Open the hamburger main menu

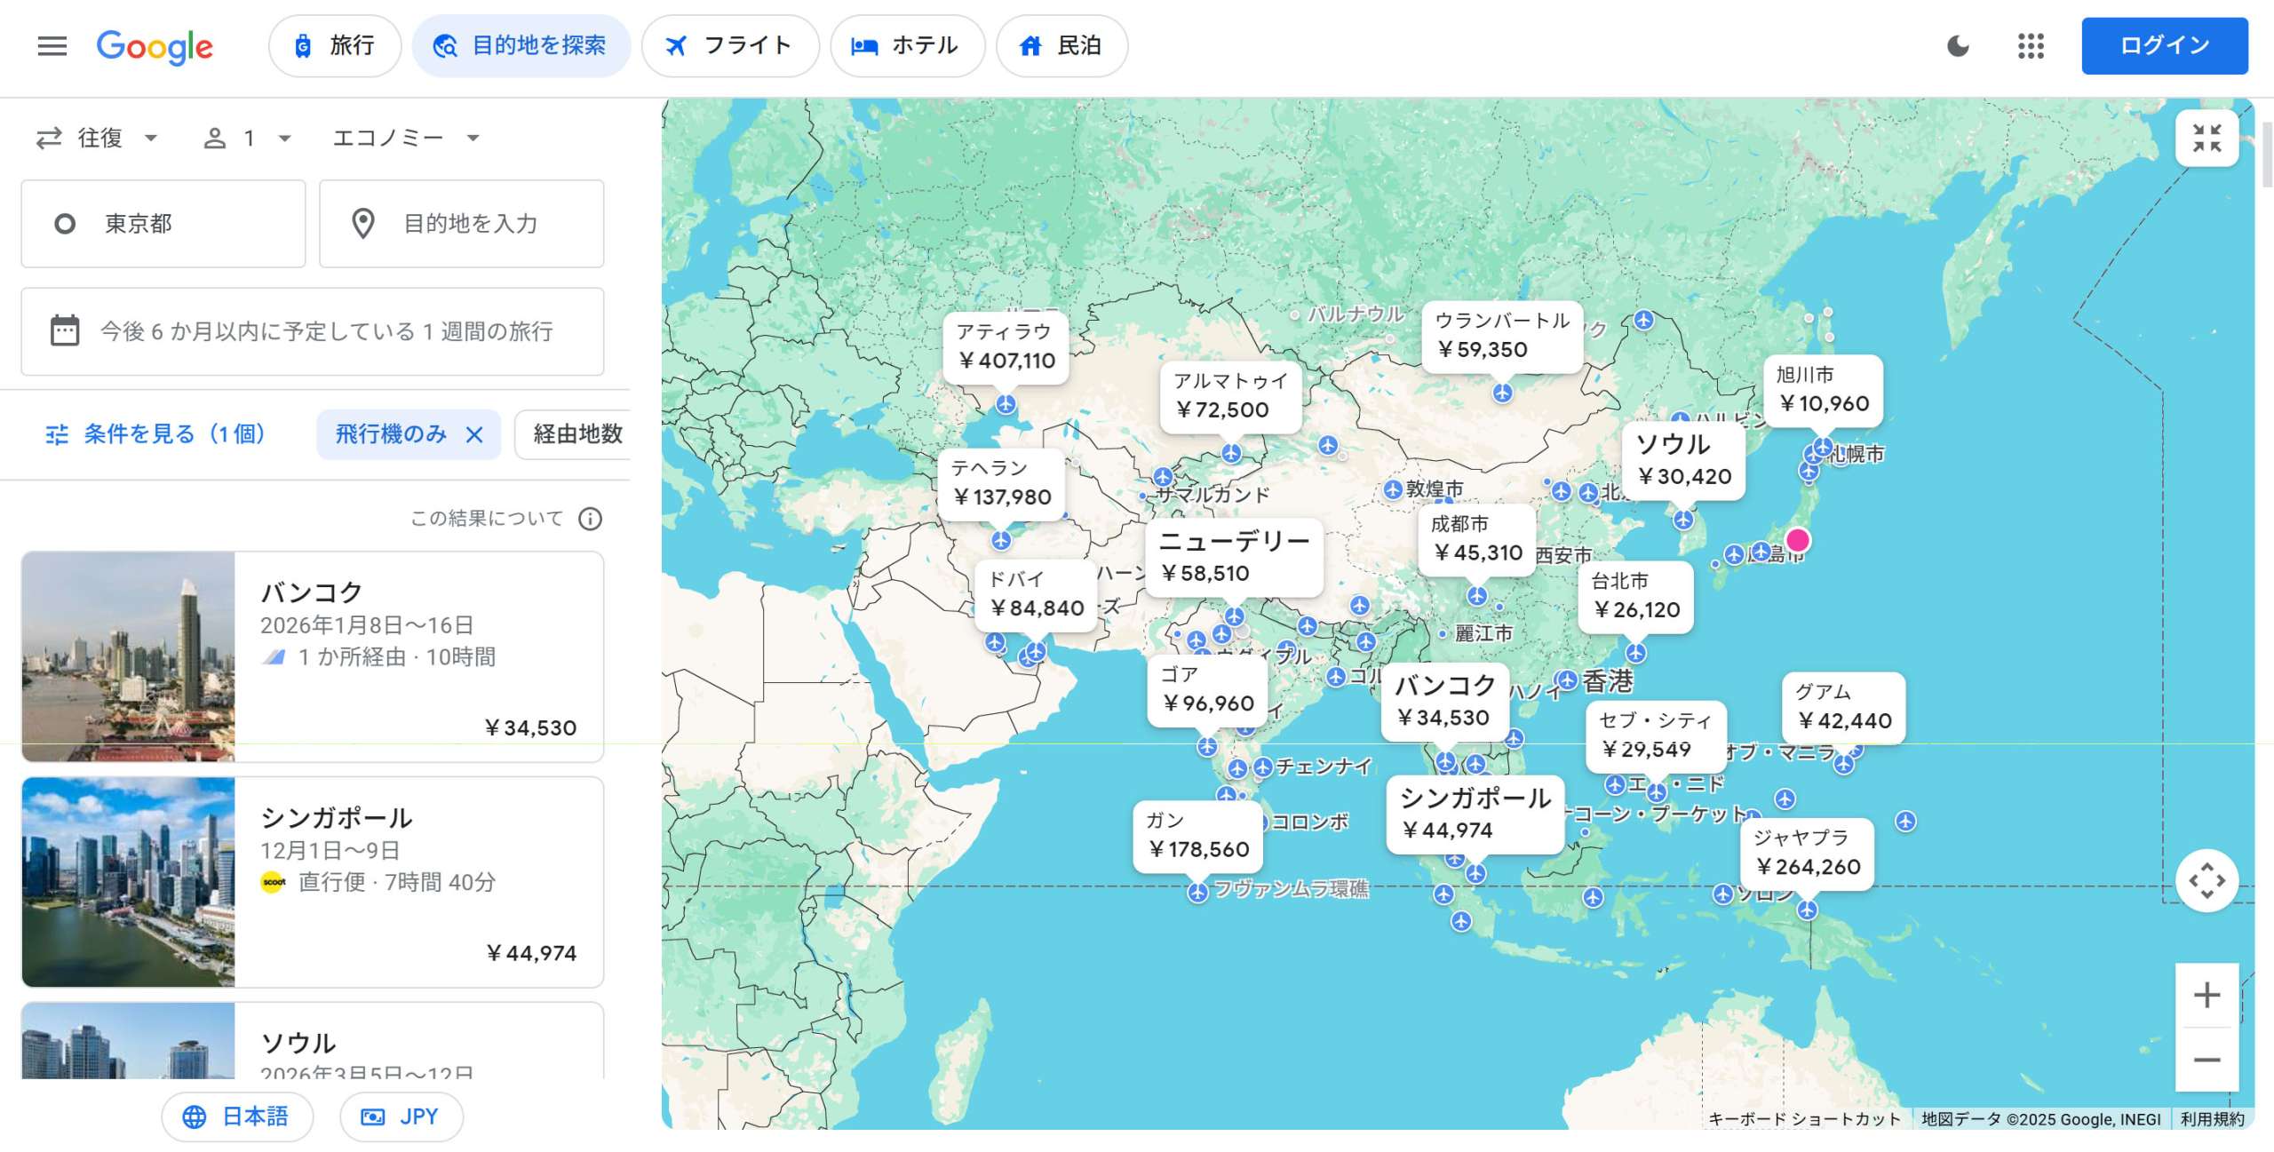52,46
